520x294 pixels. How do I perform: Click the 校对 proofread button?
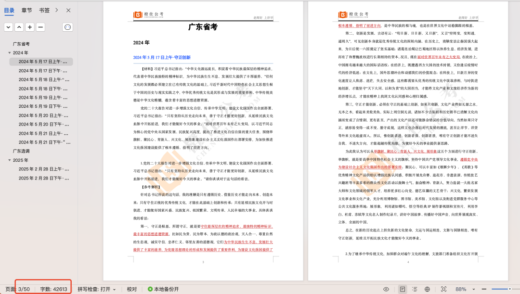131,289
